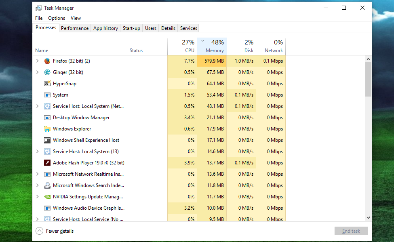Sort processes by CPU column header

[x=182, y=46]
